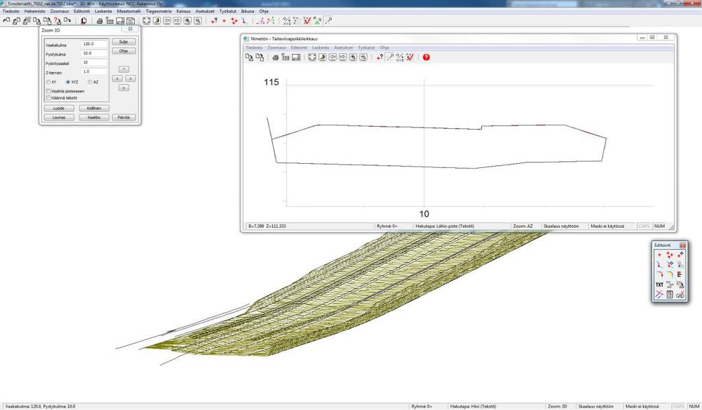
Task: Click the Luode button
Action: [59, 108]
